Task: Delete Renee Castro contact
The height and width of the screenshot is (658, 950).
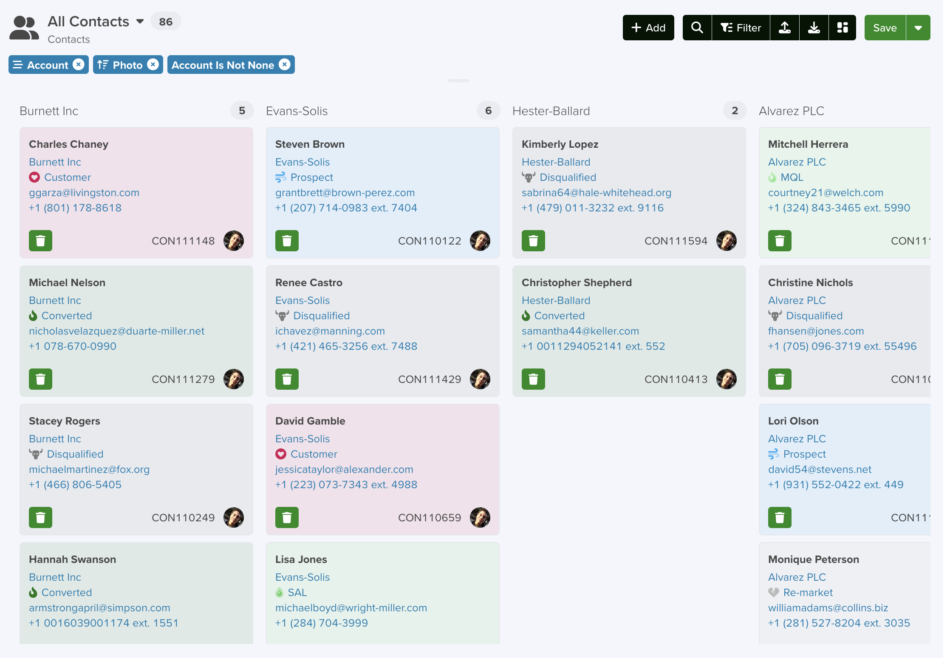Action: (287, 379)
